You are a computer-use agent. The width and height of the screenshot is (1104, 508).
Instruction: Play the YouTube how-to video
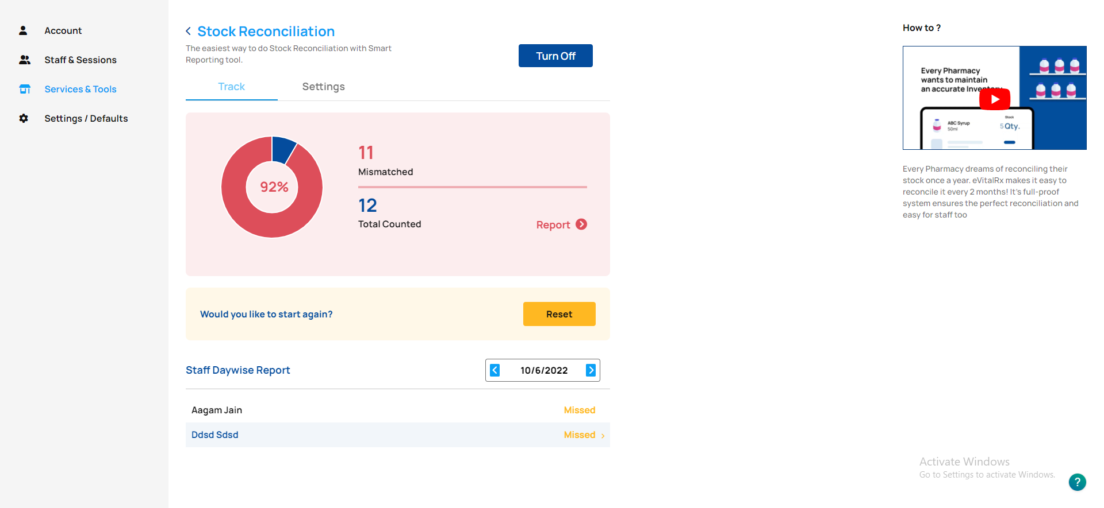[994, 99]
